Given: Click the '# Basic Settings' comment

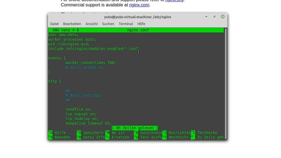Looking at the screenshot, I should pos(83,95).
